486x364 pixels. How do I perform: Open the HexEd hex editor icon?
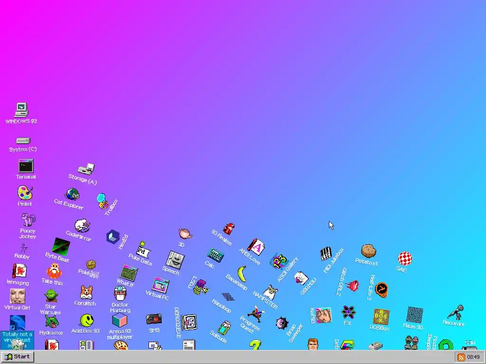point(113,237)
